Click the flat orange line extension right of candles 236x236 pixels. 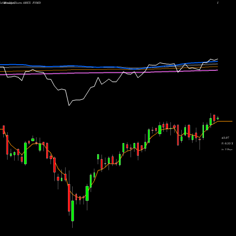point(225,121)
